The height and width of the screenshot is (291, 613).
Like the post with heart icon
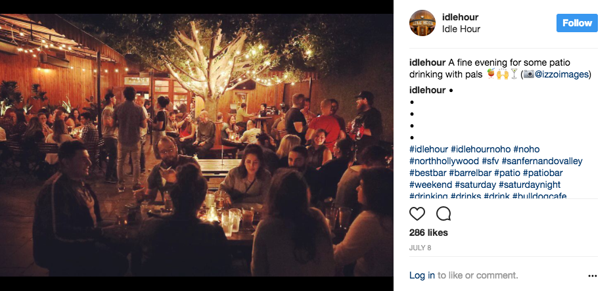coord(417,213)
